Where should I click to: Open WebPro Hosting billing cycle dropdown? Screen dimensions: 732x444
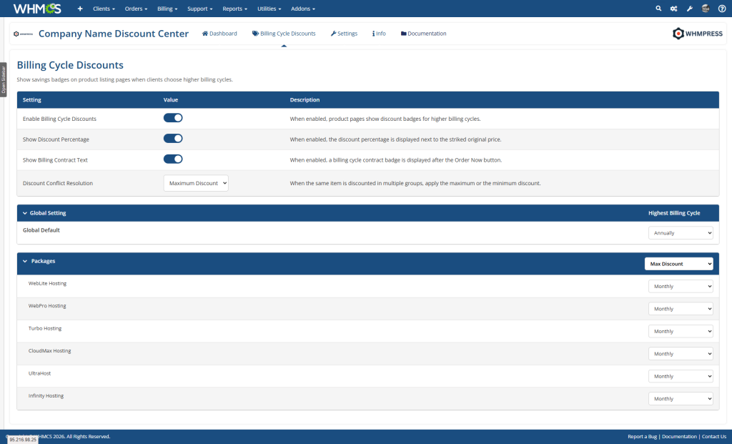click(x=681, y=309)
